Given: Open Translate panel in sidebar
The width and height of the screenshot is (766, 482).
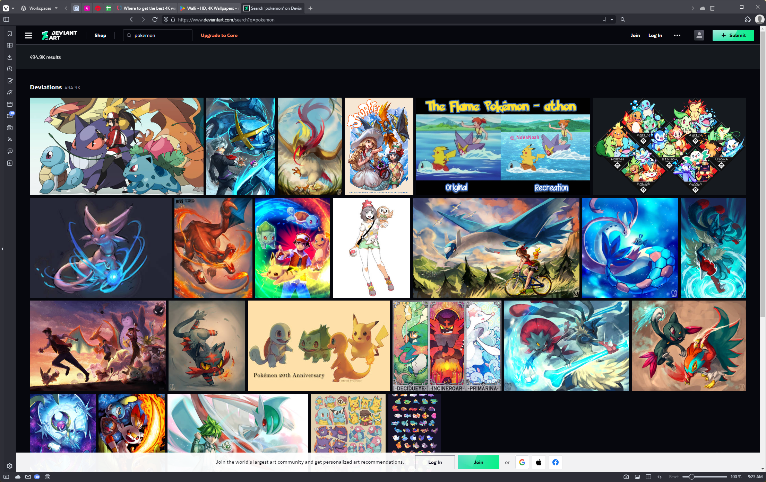Looking at the screenshot, I should click(10, 92).
